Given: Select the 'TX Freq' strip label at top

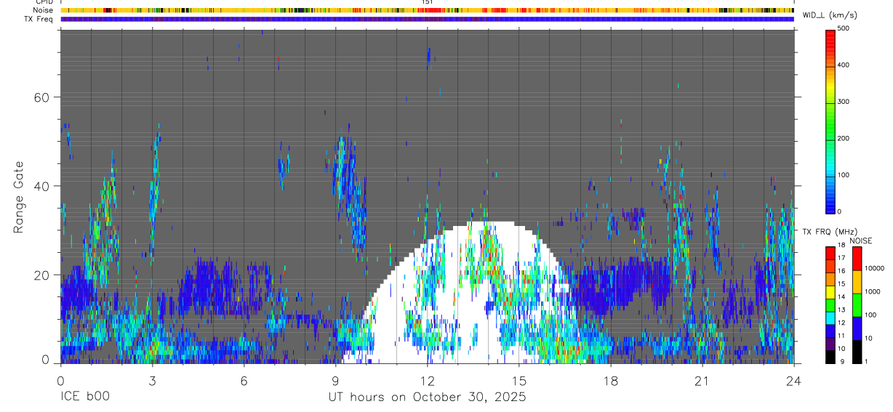Looking at the screenshot, I should (x=39, y=19).
